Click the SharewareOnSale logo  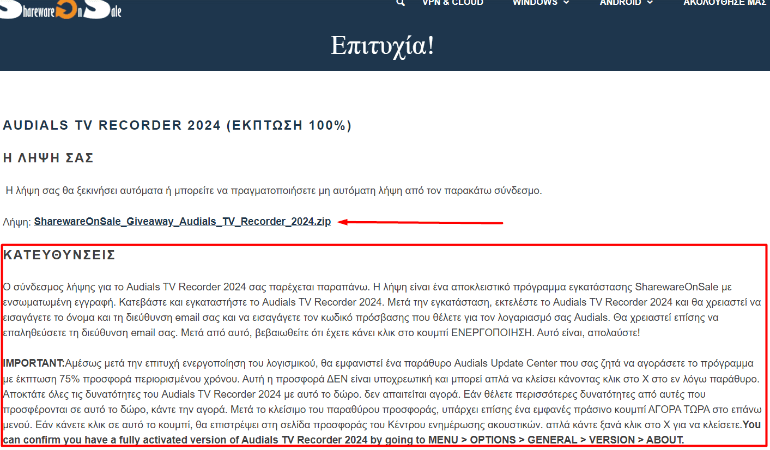coord(60,9)
